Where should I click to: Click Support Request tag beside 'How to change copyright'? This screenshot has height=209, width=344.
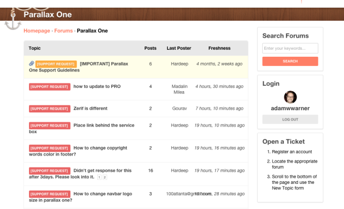coord(50,148)
